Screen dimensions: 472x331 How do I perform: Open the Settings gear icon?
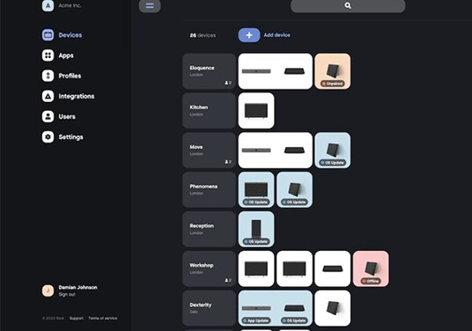click(48, 137)
